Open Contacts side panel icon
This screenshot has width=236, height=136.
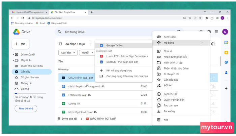pos(226,73)
